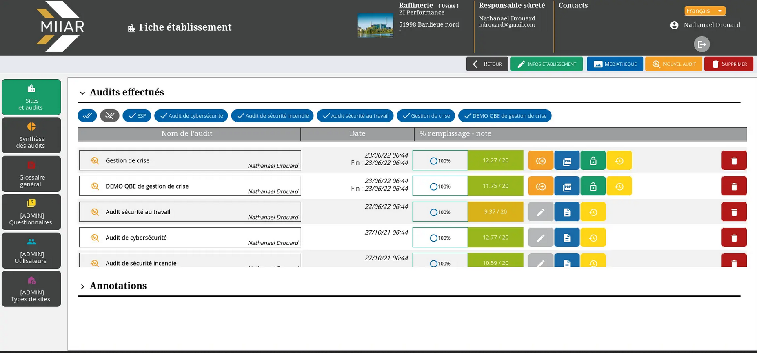The height and width of the screenshot is (353, 757).
Task: Expand the Annotations section
Action: (82, 286)
